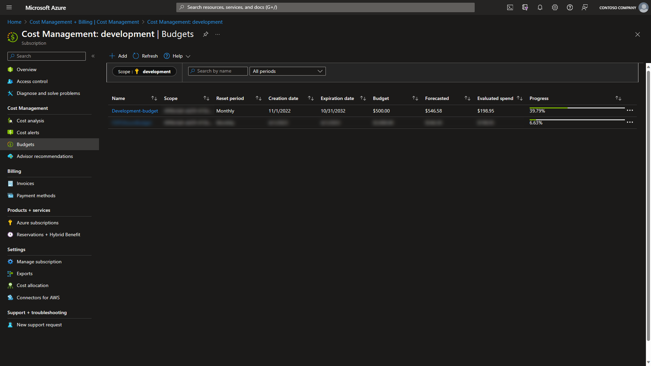Open New support request
Viewport: 651px width, 366px height.
39,325
